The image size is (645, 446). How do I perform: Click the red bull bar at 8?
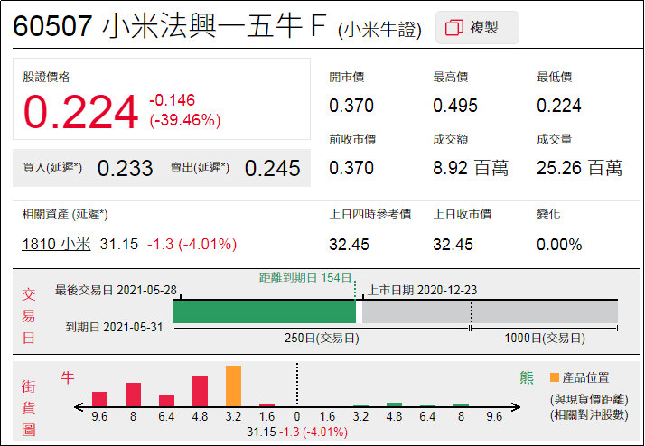click(x=133, y=395)
